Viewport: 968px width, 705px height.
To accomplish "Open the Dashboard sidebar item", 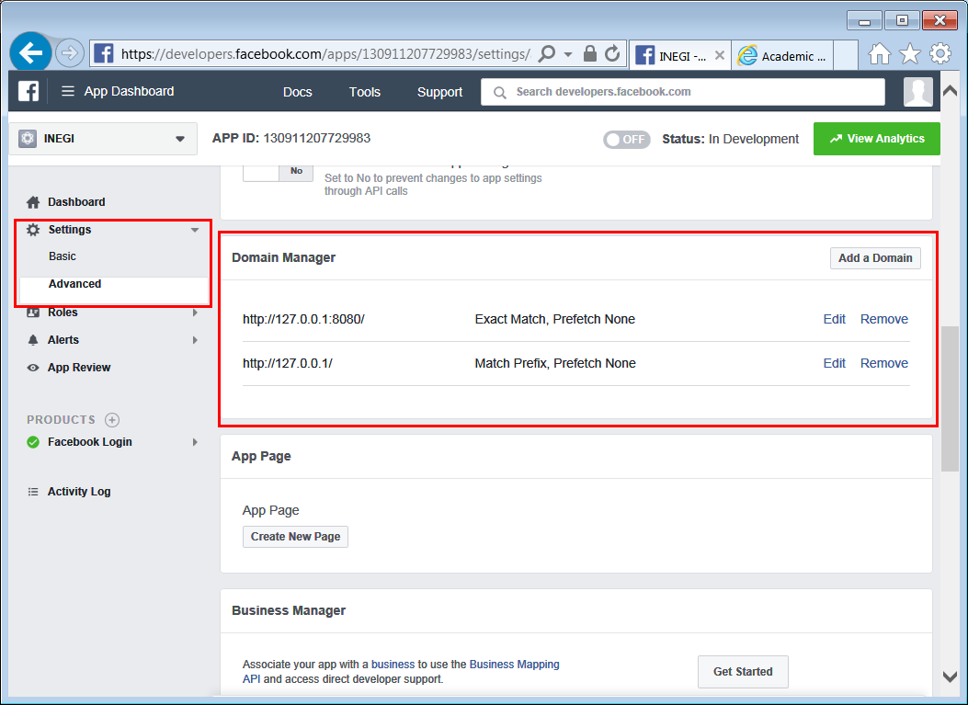I will tap(76, 202).
